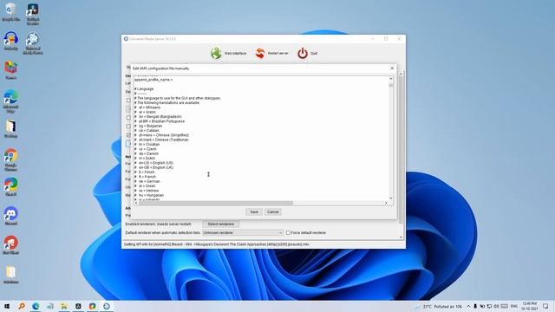Click the 'fi = Finnish' line
The height and width of the screenshot is (312, 555).
tap(145, 172)
